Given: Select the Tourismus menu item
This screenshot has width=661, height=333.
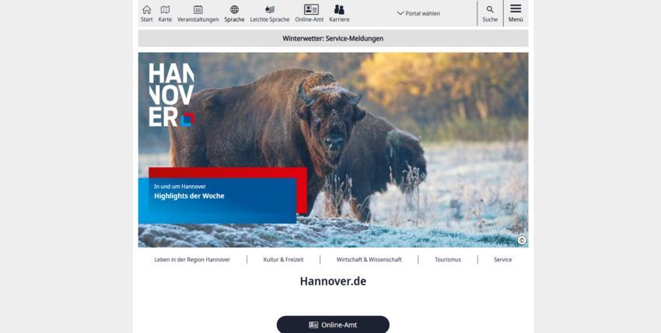Looking at the screenshot, I should click(448, 260).
